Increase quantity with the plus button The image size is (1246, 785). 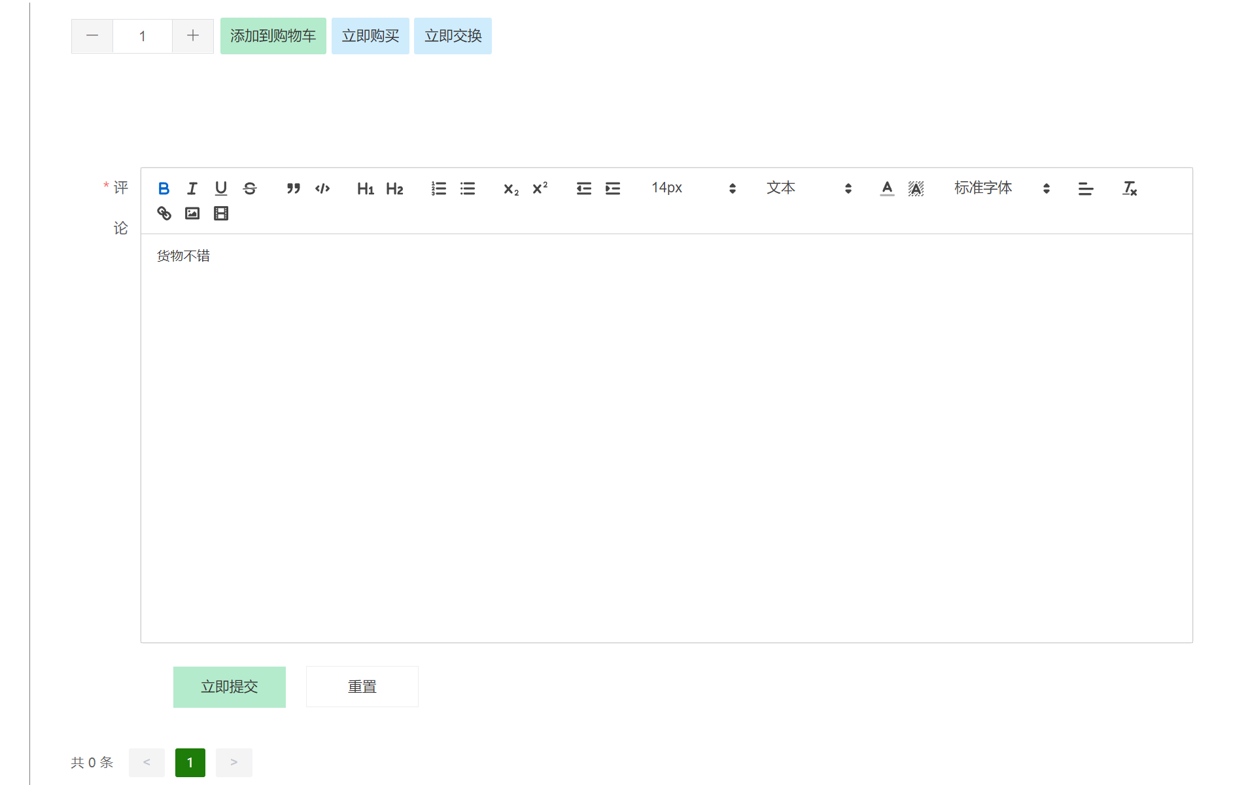193,36
